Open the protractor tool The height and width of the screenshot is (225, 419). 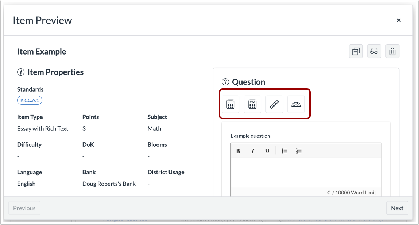coord(296,104)
